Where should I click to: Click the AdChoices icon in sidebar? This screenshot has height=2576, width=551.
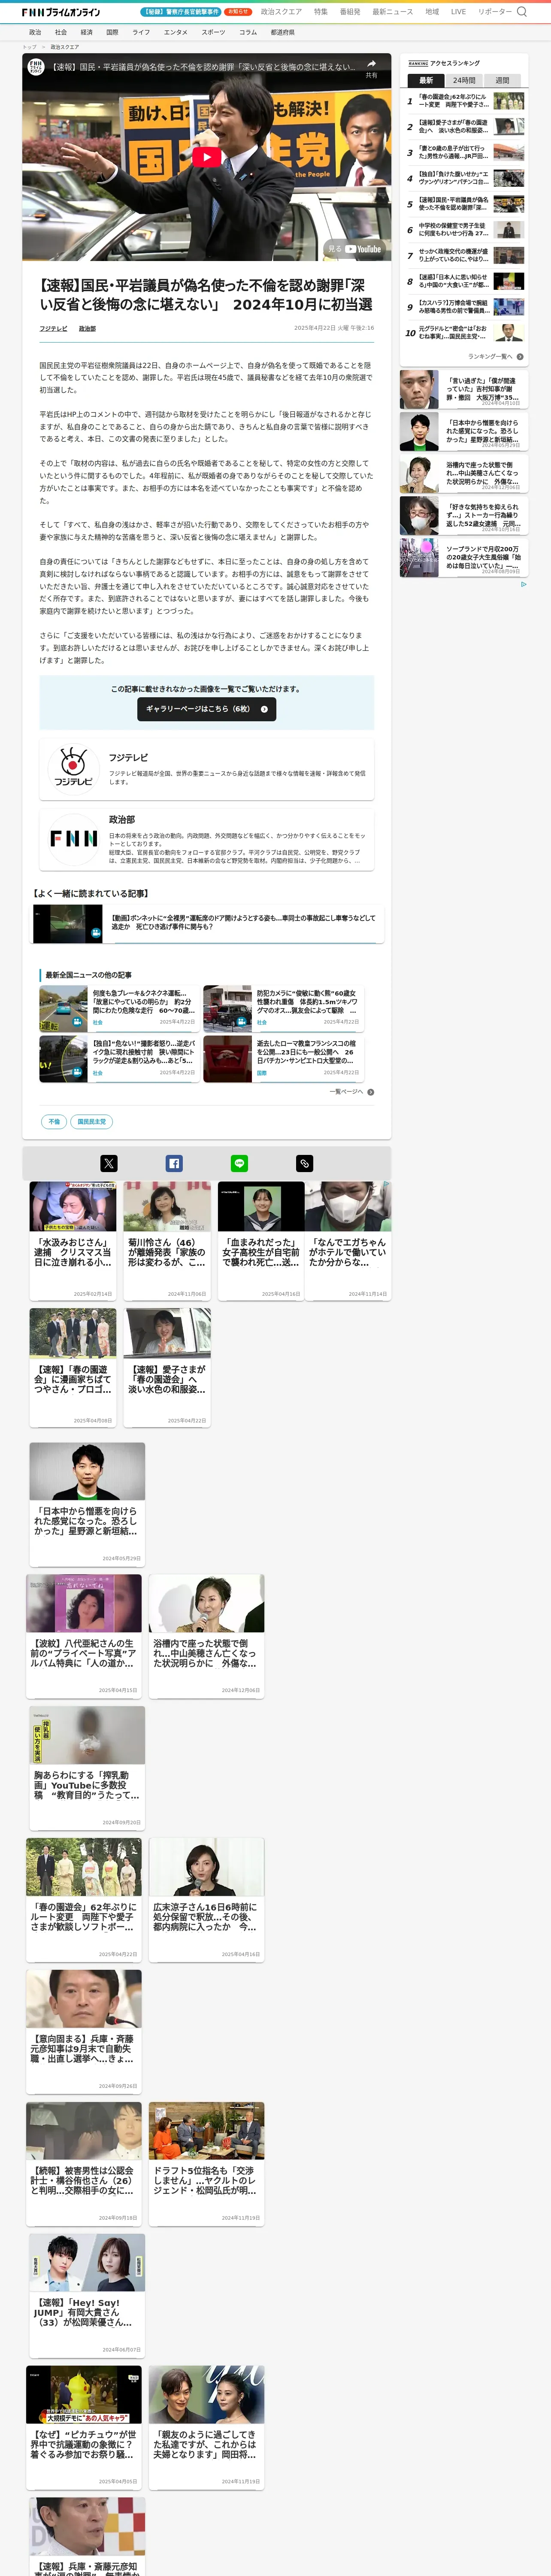pyautogui.click(x=523, y=584)
